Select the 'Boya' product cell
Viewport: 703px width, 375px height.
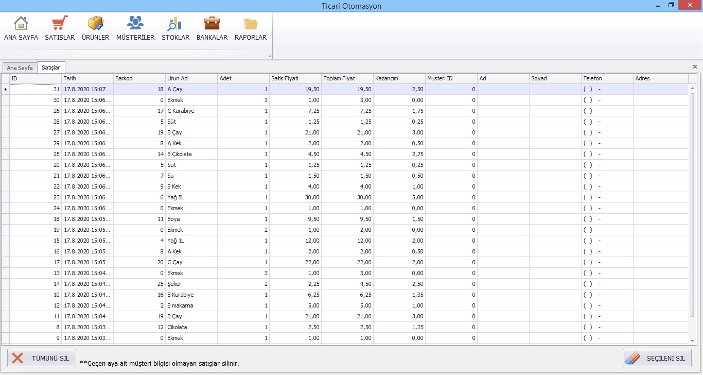coord(191,219)
